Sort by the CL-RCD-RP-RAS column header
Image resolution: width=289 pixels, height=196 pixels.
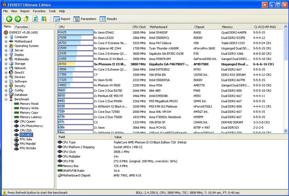[x=265, y=27]
